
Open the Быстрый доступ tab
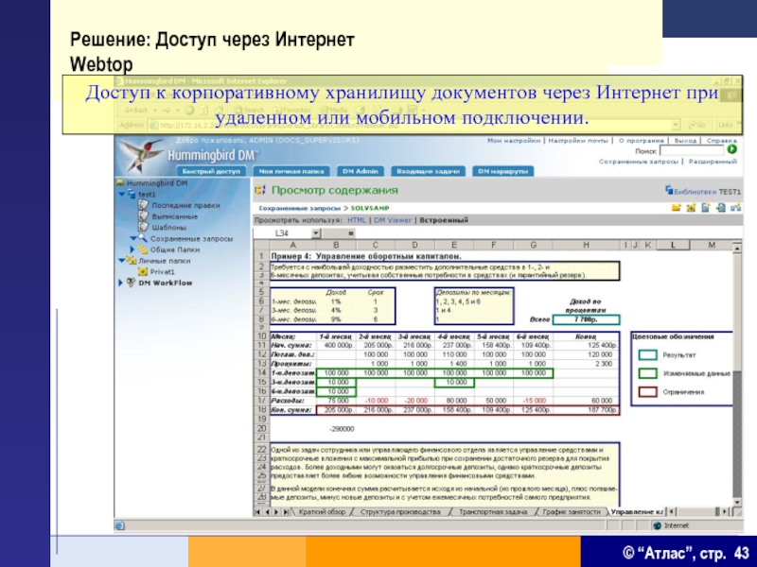point(211,171)
